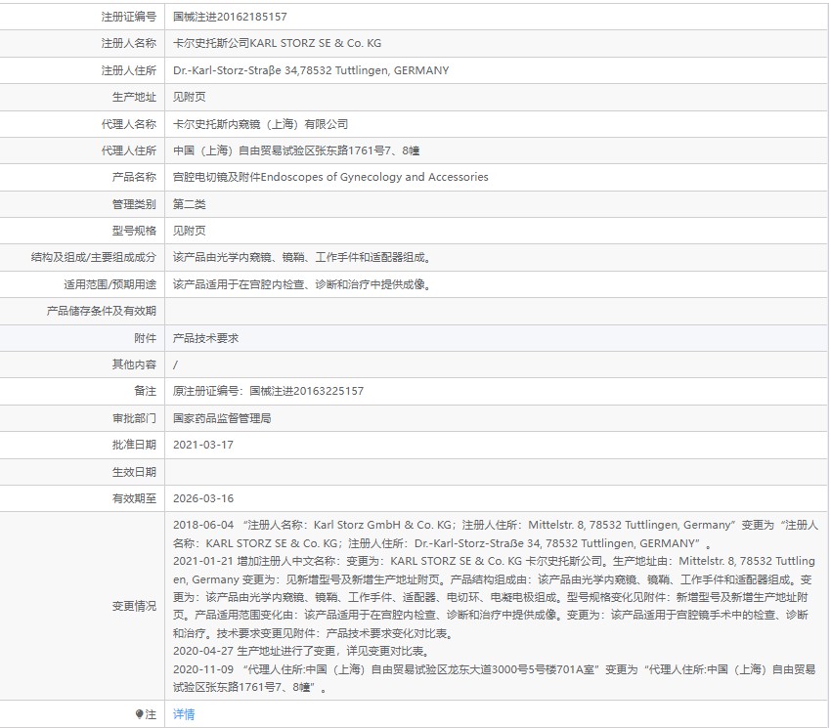Click the 2018-06-04 change record entry

[496, 534]
